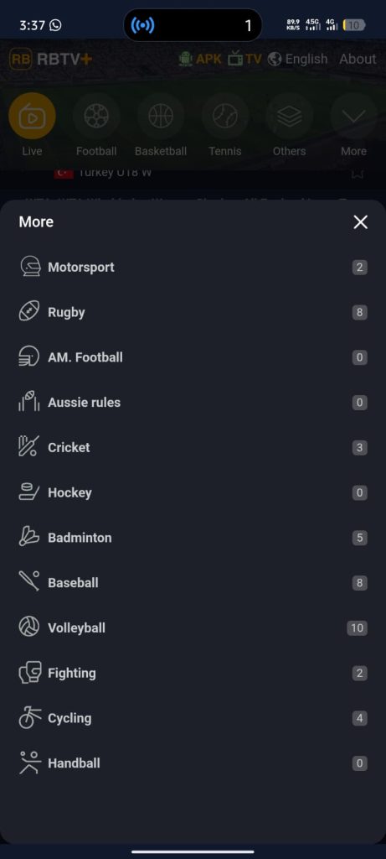Tap the Hockey puck icon
Image resolution: width=386 pixels, height=859 pixels.
point(29,492)
